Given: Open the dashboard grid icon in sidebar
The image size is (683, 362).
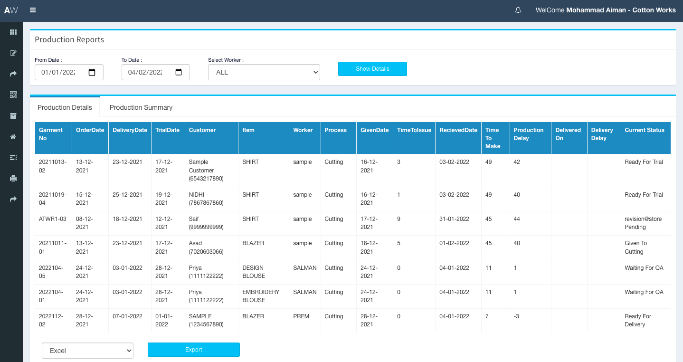Looking at the screenshot, I should [13, 32].
